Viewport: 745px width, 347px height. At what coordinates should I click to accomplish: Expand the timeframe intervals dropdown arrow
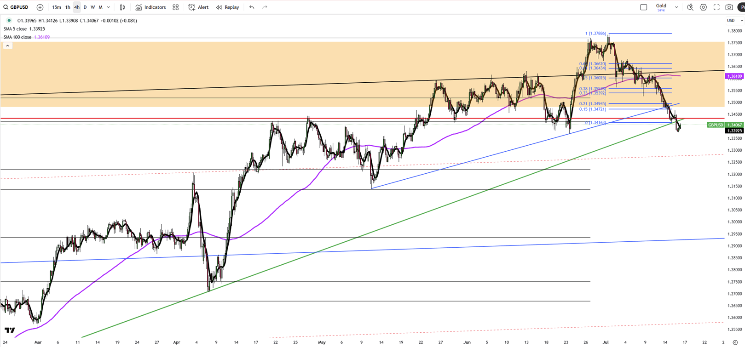[109, 7]
